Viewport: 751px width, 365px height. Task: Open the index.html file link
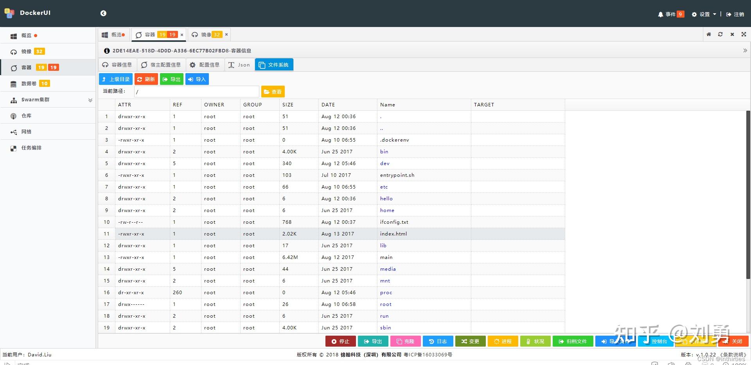click(x=393, y=234)
